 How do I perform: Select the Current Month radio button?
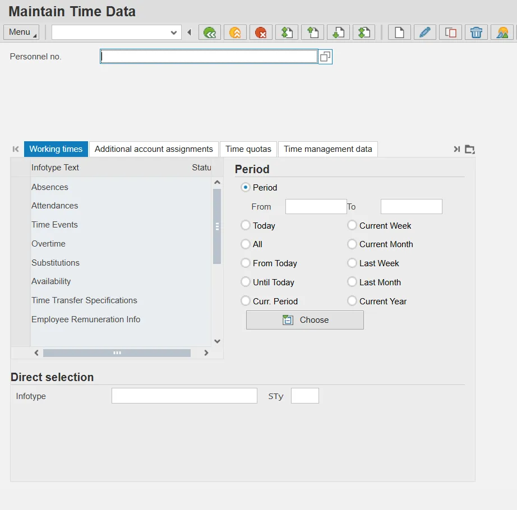coord(352,244)
